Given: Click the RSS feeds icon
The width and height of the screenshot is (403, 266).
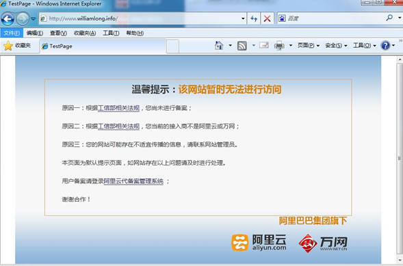Looking at the screenshot, I should click(x=242, y=46).
